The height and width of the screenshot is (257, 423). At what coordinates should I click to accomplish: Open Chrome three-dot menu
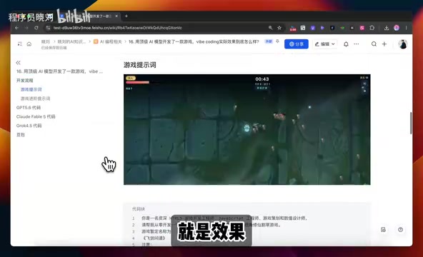(x=406, y=28)
